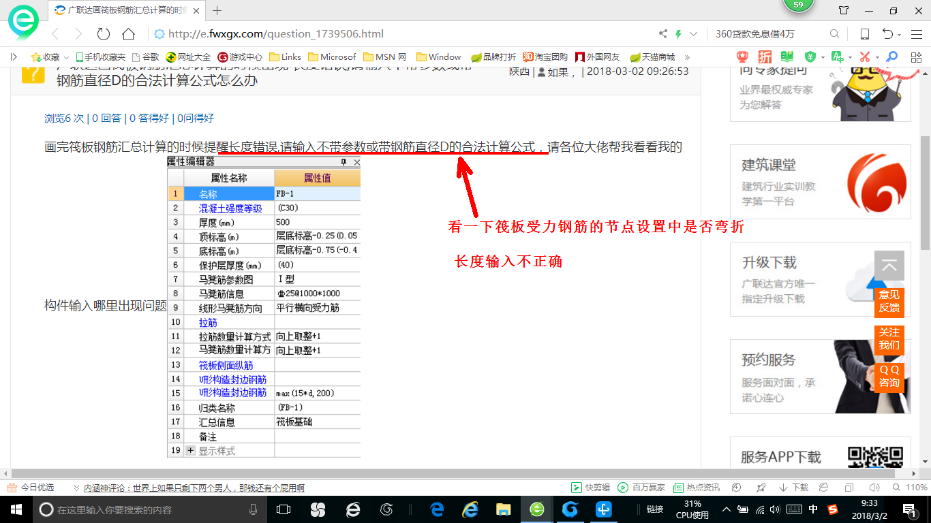This screenshot has width=931, height=523.
Task: Open the browser skin shirt icon
Action: click(x=844, y=10)
